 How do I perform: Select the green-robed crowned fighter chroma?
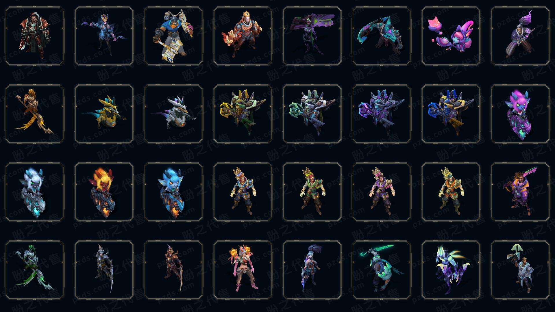312,192
